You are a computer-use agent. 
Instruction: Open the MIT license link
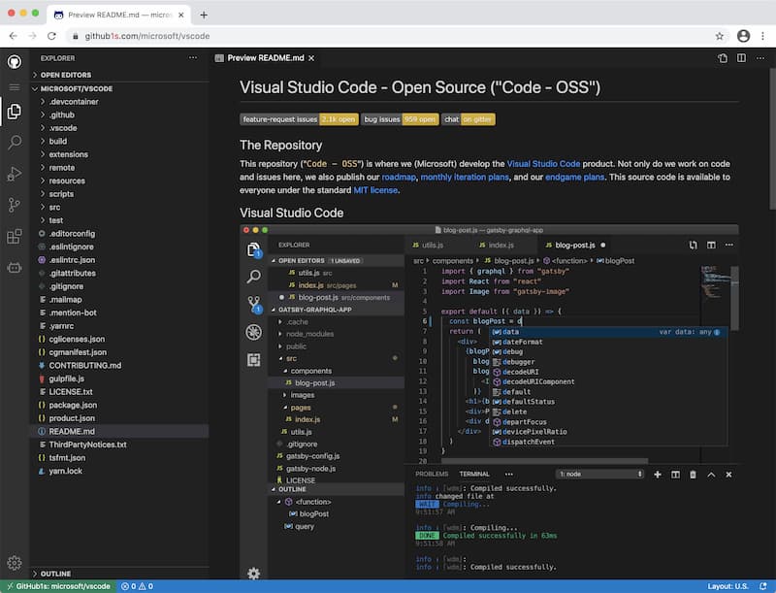point(375,190)
